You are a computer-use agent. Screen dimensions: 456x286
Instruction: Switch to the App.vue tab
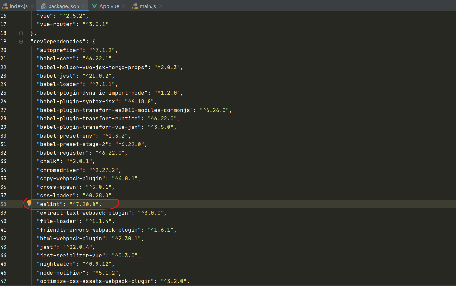click(x=109, y=6)
